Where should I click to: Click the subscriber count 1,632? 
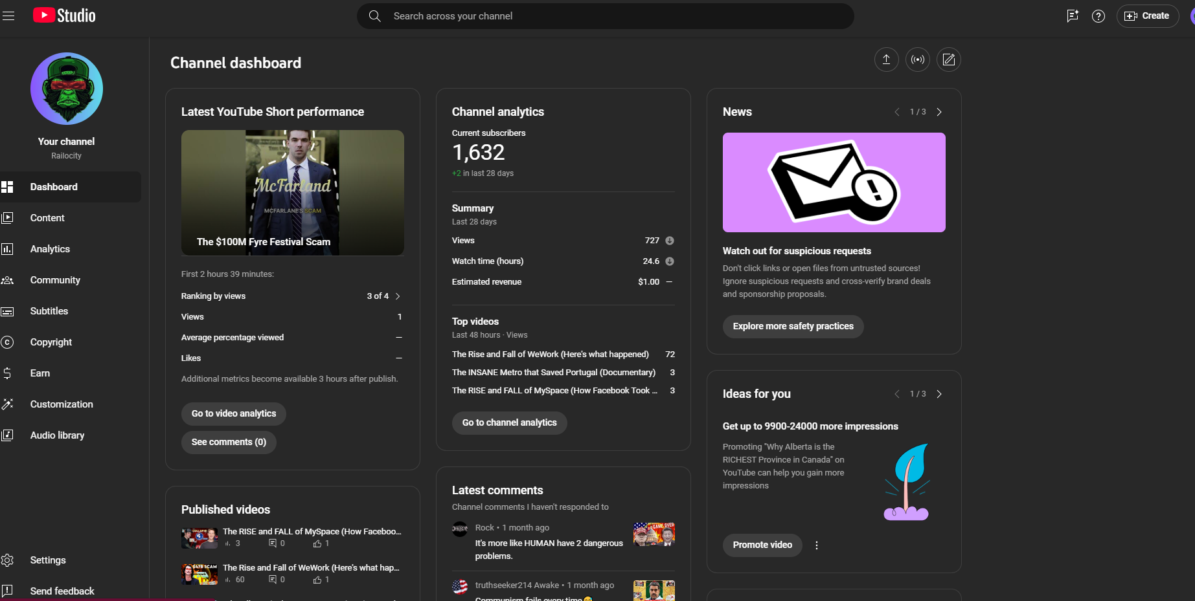coord(478,153)
